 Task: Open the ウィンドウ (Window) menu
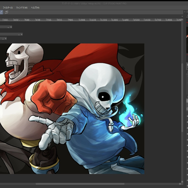(22, 8)
